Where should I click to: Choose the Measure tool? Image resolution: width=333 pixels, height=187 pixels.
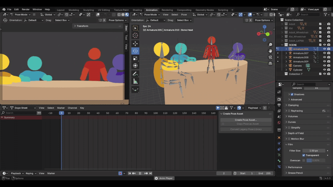(x=135, y=81)
